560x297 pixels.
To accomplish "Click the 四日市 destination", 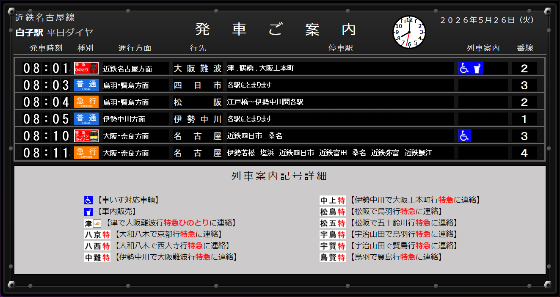I will pos(198,85).
